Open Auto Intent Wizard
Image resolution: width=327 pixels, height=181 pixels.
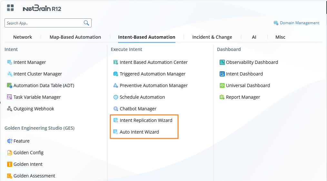pos(139,132)
